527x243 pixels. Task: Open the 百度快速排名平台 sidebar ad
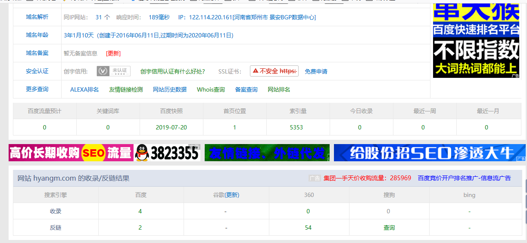point(476,40)
